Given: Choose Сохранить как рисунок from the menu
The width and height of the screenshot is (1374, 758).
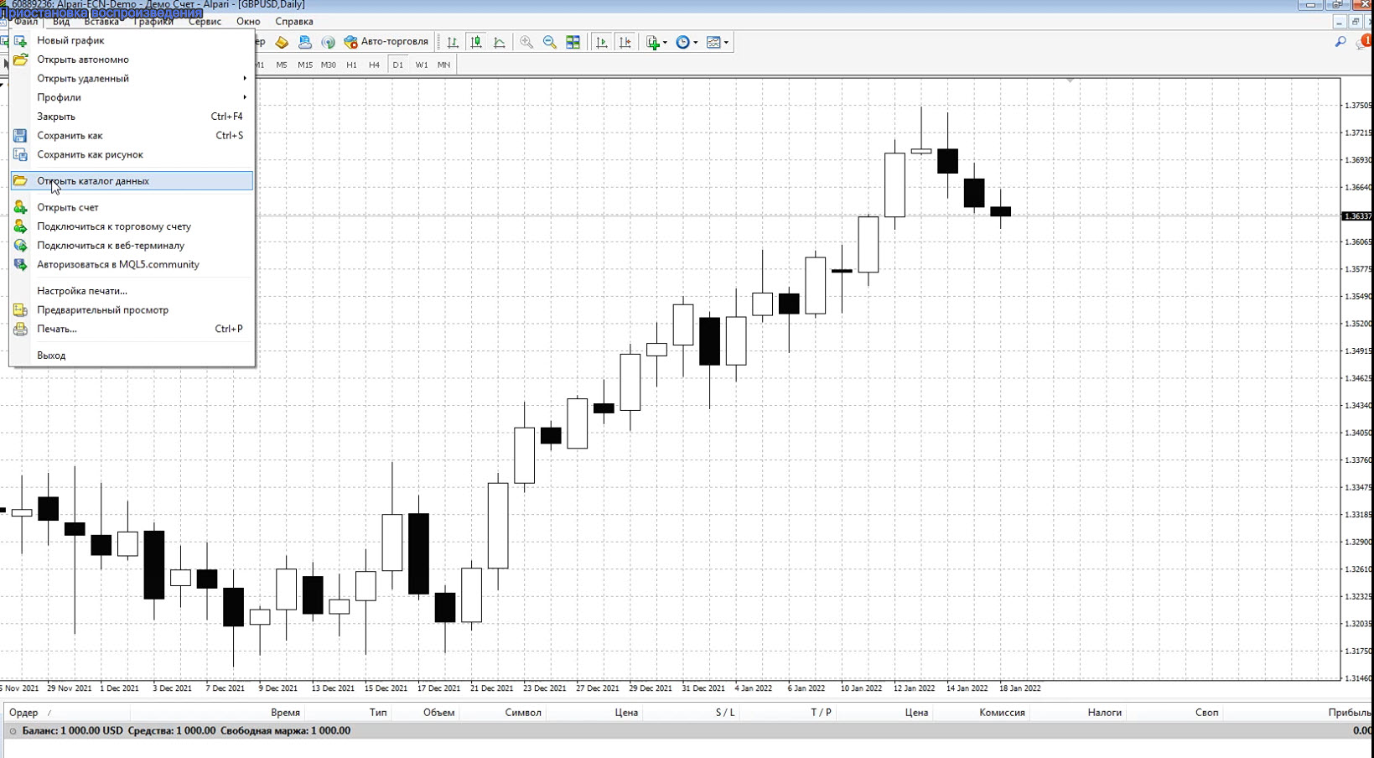Looking at the screenshot, I should tap(90, 154).
